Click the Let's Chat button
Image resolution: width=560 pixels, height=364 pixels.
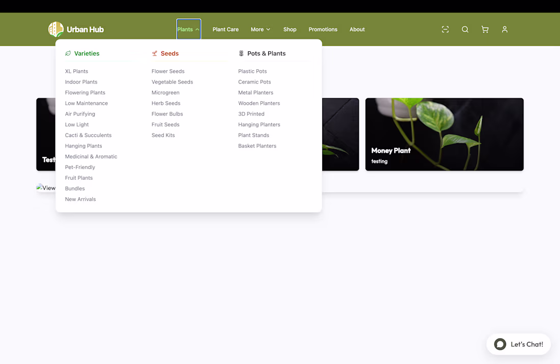[519, 344]
